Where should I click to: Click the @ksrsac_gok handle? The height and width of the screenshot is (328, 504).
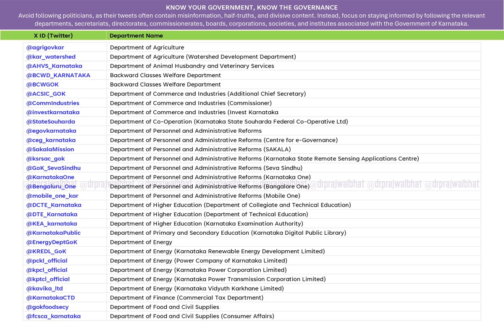45,158
